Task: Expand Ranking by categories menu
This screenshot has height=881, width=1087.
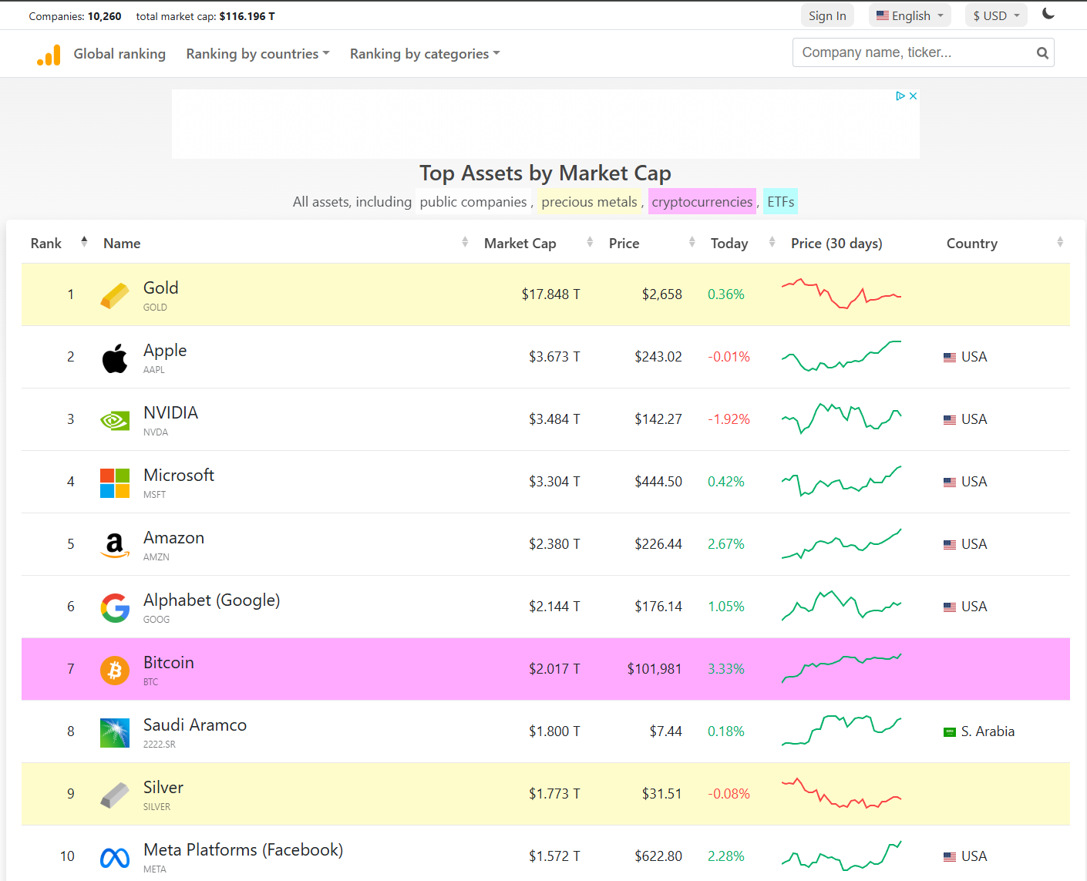Action: [425, 54]
